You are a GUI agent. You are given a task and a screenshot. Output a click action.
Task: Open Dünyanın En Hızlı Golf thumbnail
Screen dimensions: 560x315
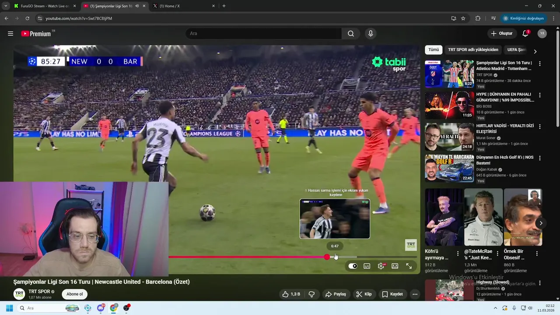(449, 168)
